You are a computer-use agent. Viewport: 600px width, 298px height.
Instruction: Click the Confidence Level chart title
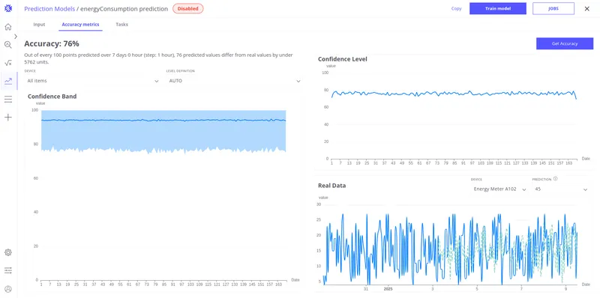click(x=343, y=59)
